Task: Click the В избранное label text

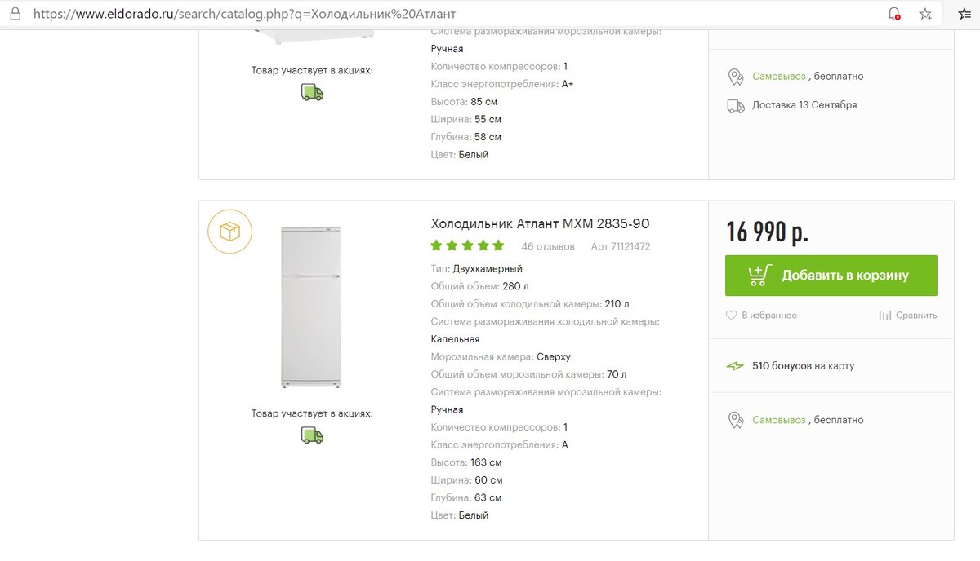Action: click(x=768, y=316)
